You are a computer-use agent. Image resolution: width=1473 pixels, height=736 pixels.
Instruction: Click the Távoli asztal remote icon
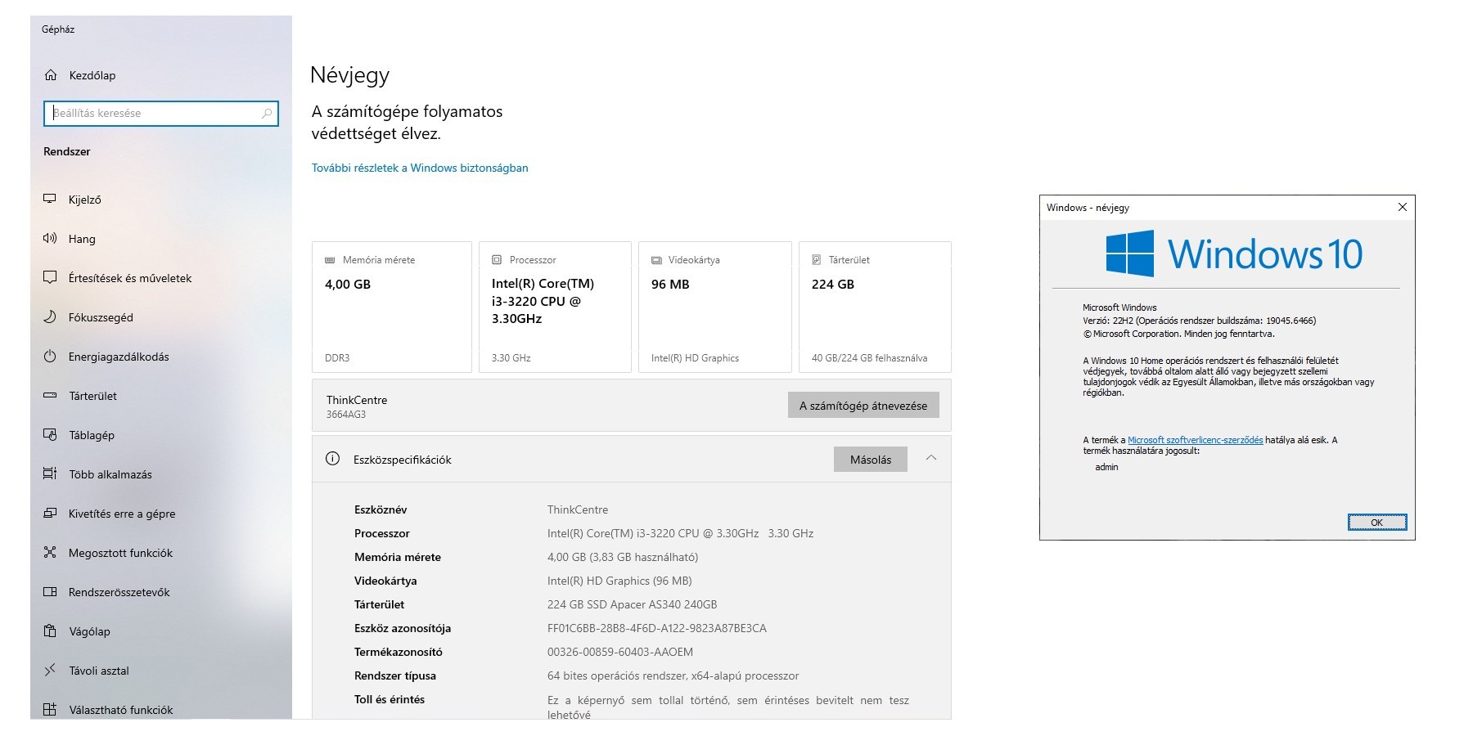coord(50,671)
